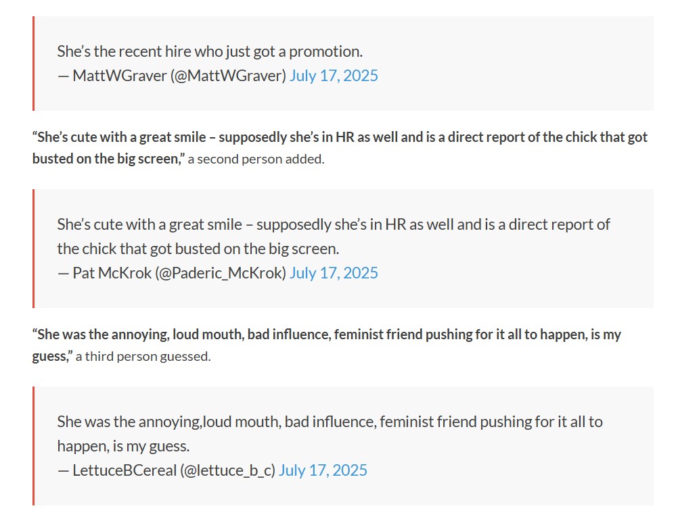Click LettuceBCereal's quoted tweet about feminist friend
The width and height of the screenshot is (678, 521).
pos(330,434)
